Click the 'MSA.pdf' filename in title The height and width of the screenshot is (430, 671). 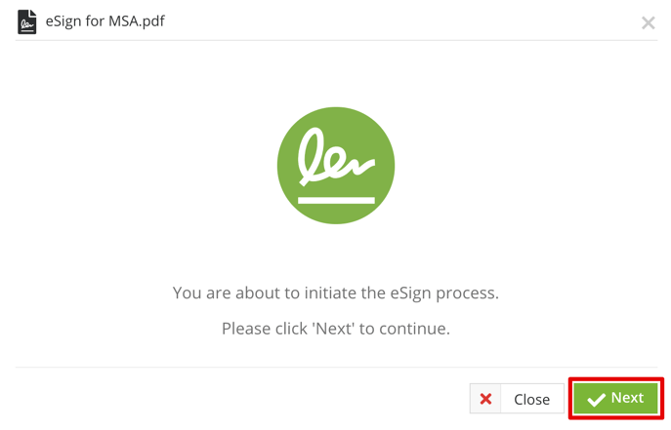pyautogui.click(x=137, y=20)
